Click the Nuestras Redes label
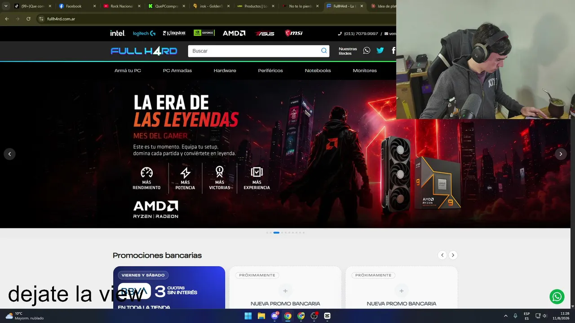The width and height of the screenshot is (575, 323). [348, 51]
